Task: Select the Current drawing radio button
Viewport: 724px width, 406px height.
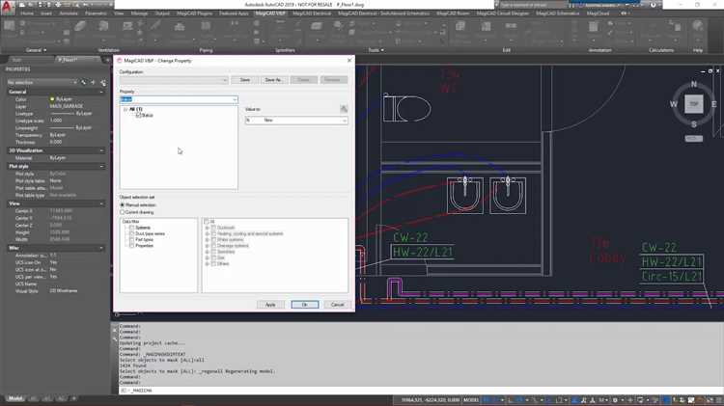Action: 123,212
